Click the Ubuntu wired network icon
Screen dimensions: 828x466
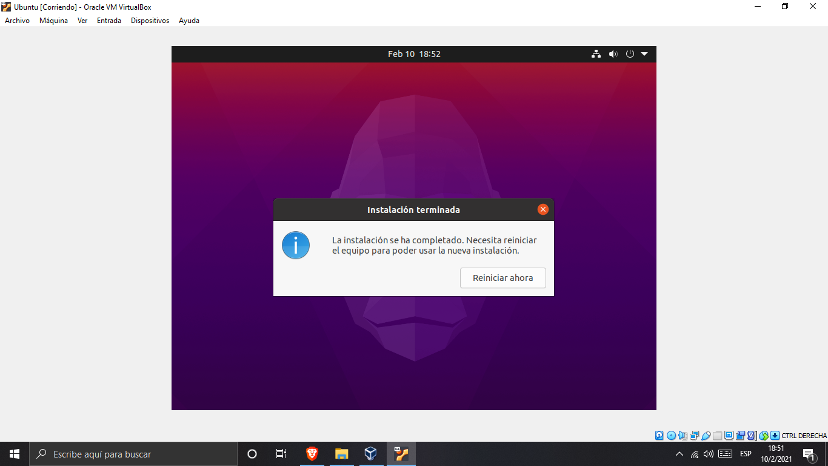tap(596, 54)
